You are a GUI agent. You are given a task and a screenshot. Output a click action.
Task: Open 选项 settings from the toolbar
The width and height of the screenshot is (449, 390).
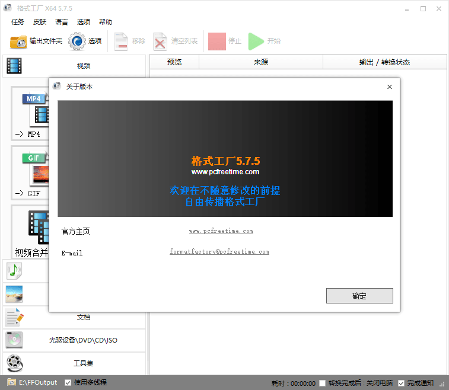[77, 41]
